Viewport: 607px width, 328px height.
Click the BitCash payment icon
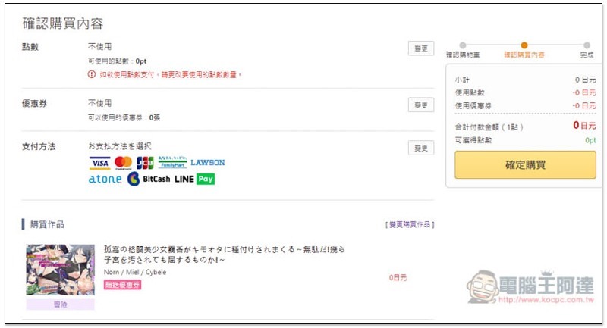pos(149,179)
